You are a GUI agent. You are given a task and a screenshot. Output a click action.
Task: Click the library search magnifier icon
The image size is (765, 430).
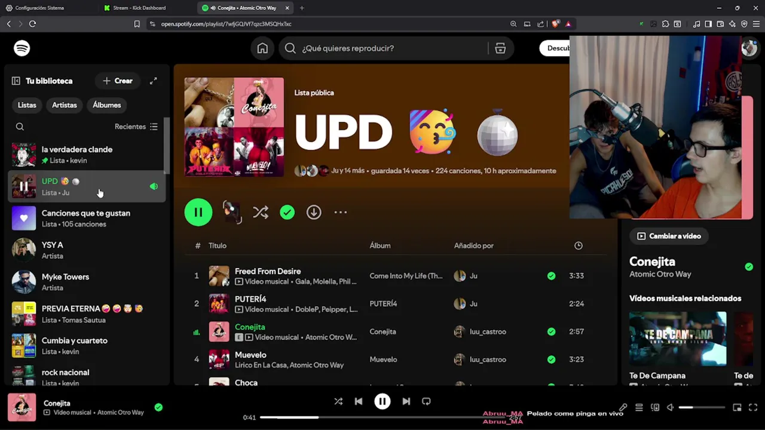pos(20,127)
